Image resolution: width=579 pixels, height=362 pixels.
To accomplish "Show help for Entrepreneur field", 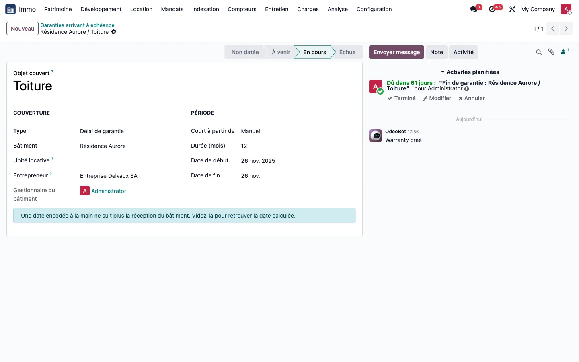I will pos(51,174).
